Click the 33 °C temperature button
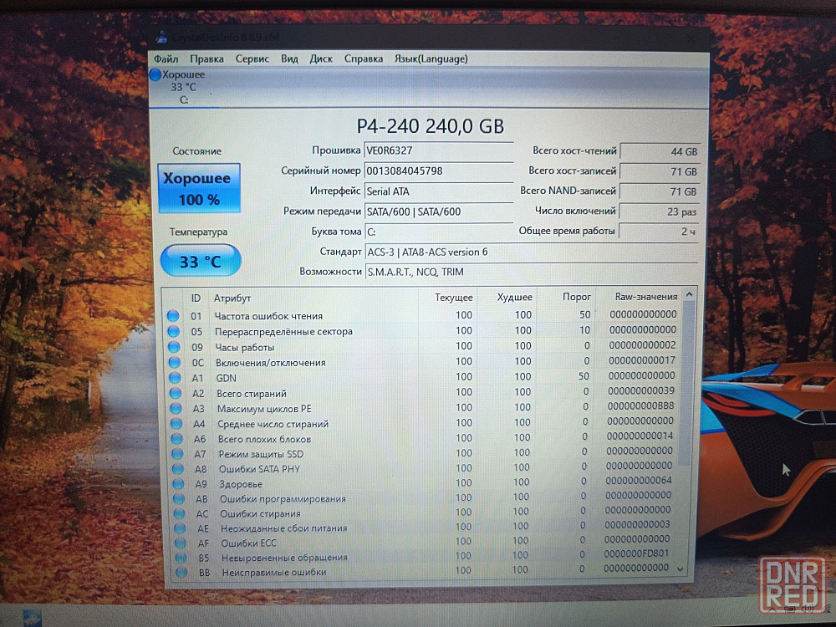 [x=200, y=262]
